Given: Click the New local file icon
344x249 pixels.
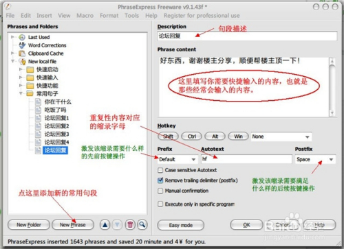Looking at the screenshot, I should click(x=23, y=61).
